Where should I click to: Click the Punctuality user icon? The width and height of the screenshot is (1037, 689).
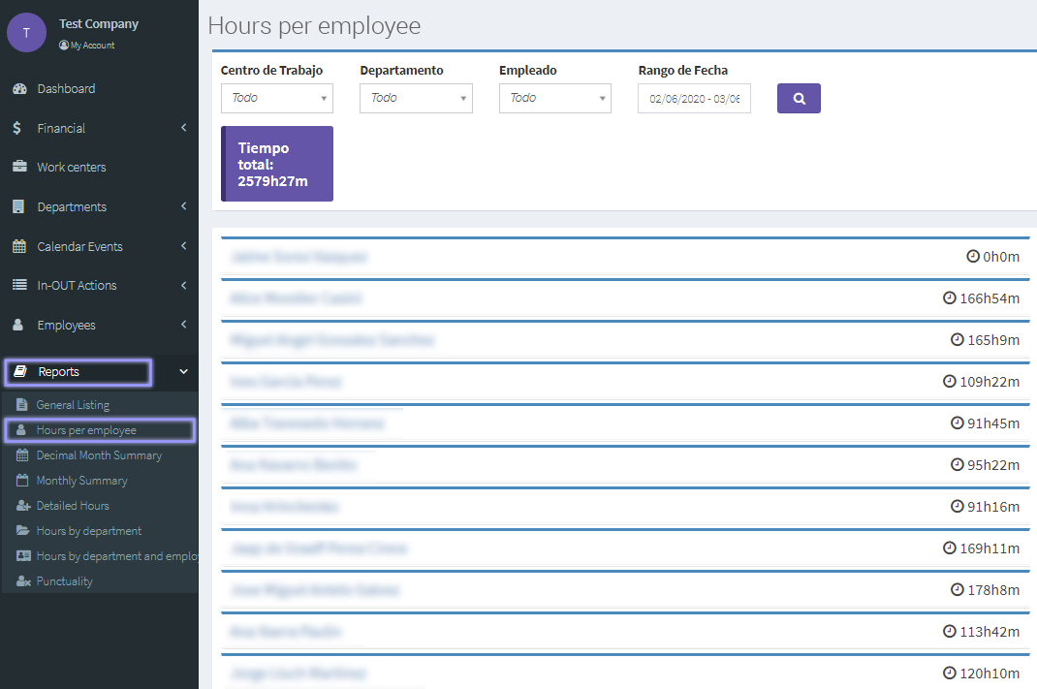point(23,581)
